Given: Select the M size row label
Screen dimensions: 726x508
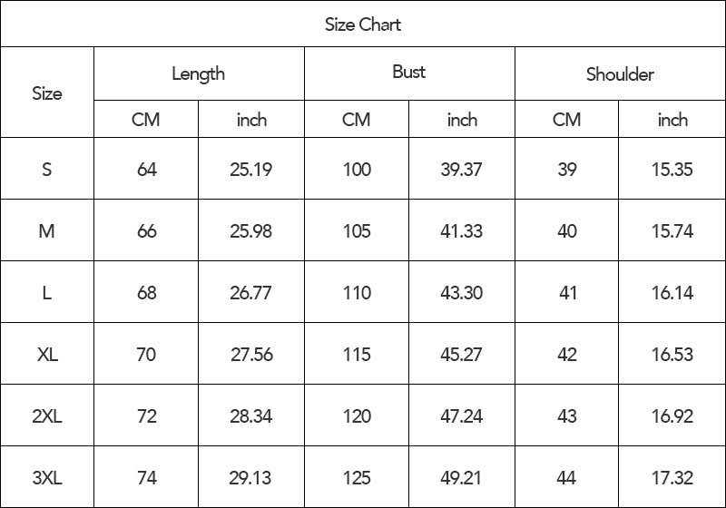Looking at the screenshot, I should pyautogui.click(x=47, y=231).
